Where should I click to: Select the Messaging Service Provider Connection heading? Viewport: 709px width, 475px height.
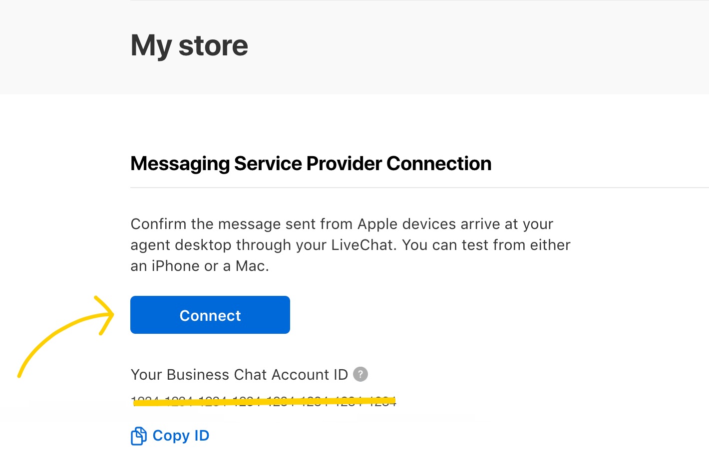311,164
